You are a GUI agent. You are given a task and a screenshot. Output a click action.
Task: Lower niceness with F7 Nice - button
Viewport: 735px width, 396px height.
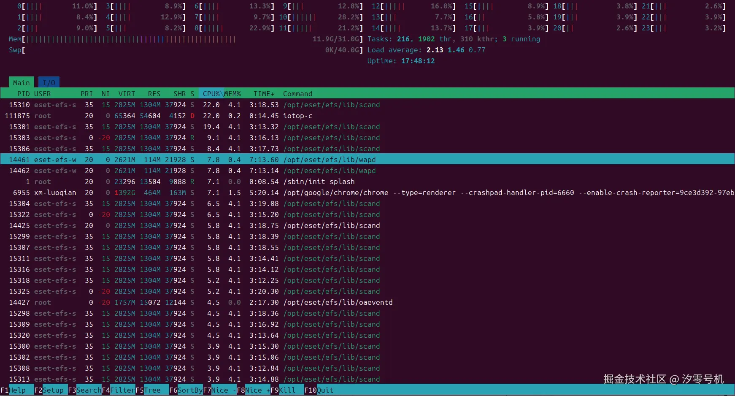click(x=219, y=390)
